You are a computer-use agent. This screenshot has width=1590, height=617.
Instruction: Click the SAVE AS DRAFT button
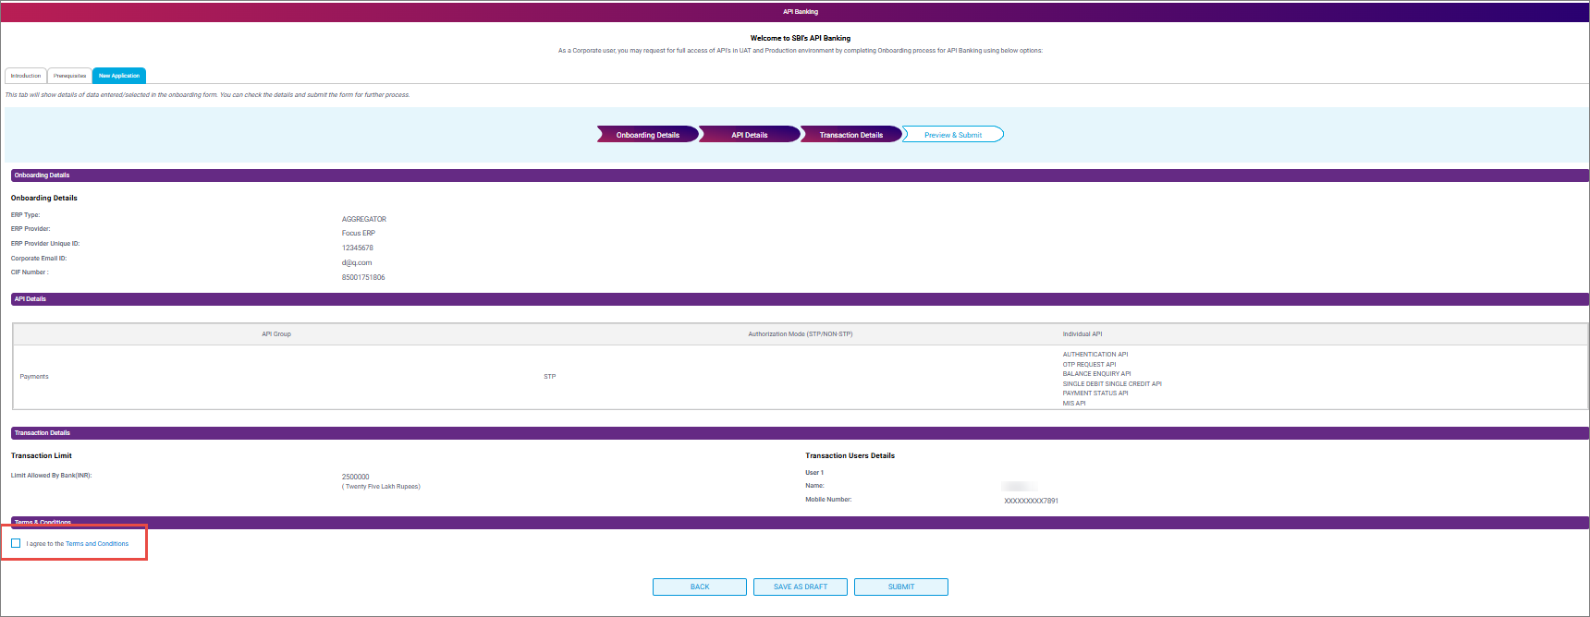pyautogui.click(x=800, y=587)
